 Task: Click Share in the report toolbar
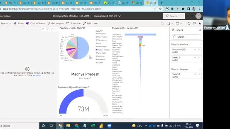(x=19, y=23)
